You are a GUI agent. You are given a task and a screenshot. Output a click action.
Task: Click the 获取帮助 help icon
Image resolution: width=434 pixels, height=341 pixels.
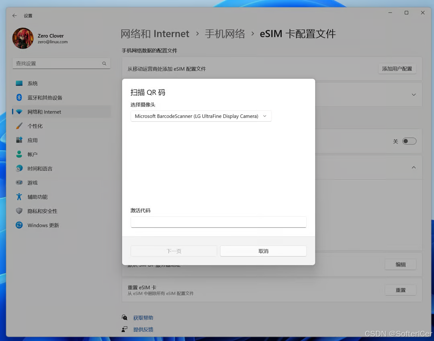coord(125,317)
